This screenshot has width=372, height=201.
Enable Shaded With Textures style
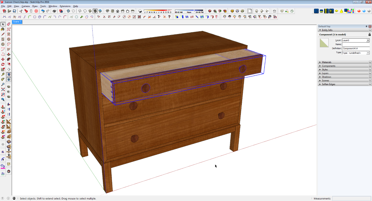[95, 11]
